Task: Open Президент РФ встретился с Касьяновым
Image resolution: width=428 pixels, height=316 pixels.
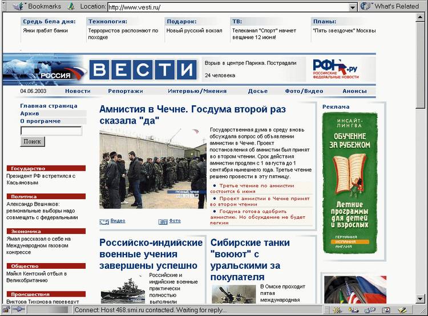Action: click(x=41, y=179)
